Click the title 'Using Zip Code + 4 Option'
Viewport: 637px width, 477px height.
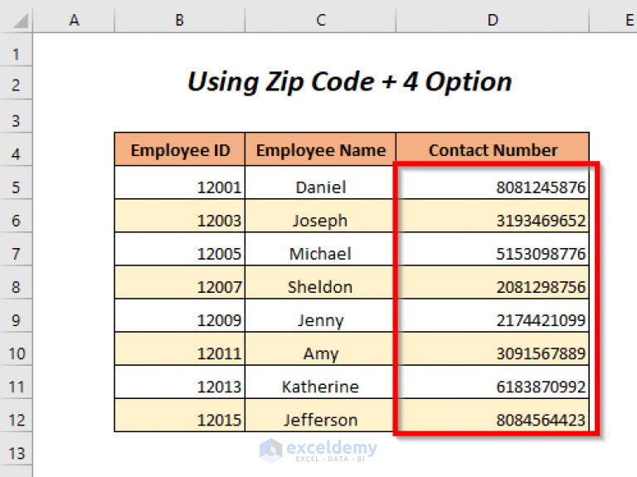pos(349,82)
